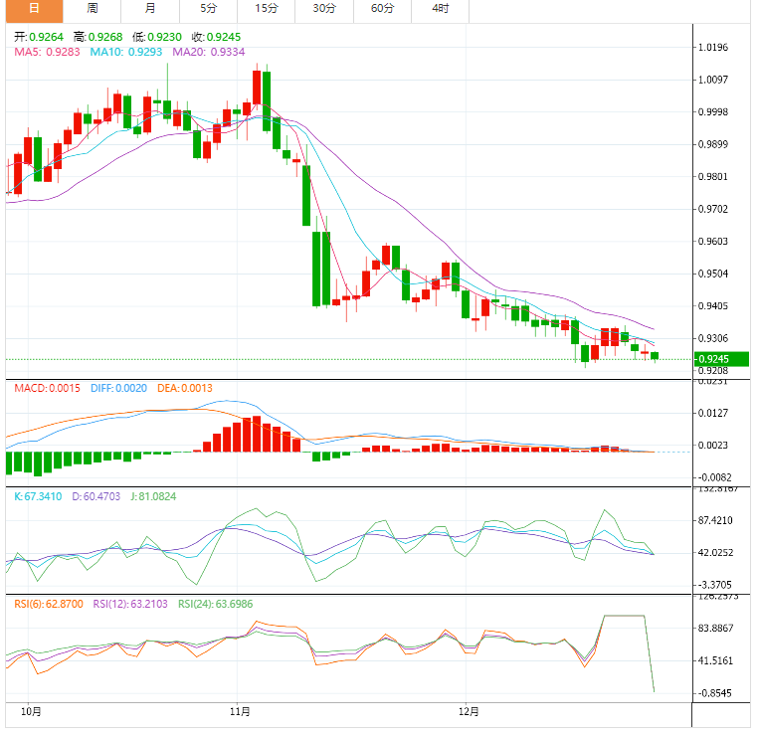Click the open price 开:0.9264 value
The width and height of the screenshot is (759, 736).
click(x=39, y=37)
